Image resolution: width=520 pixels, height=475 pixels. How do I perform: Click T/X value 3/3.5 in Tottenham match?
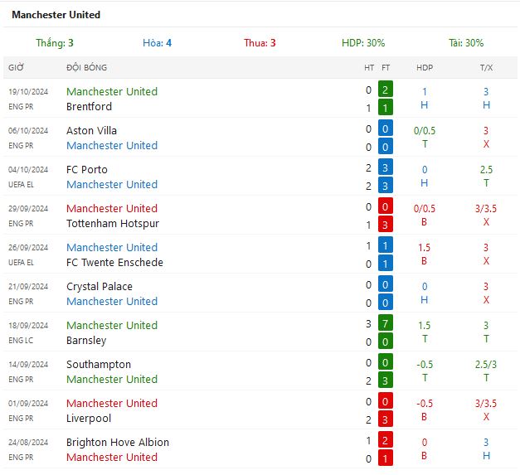[x=486, y=209]
